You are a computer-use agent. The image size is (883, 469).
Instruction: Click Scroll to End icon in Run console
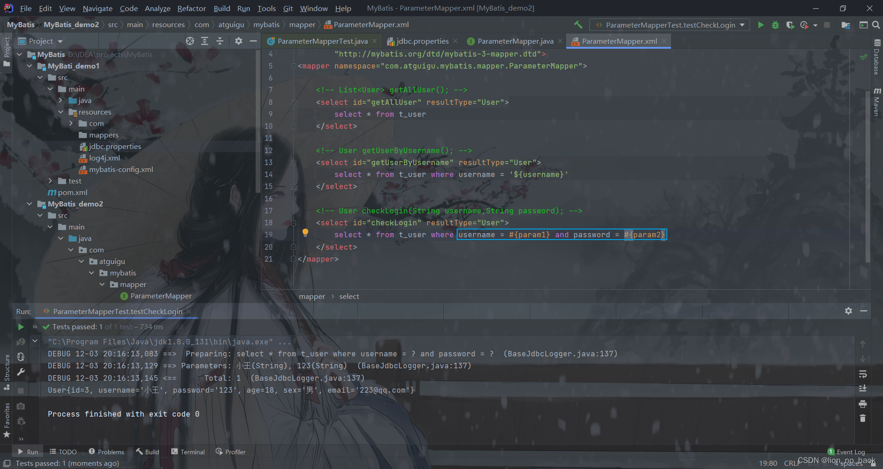click(863, 389)
